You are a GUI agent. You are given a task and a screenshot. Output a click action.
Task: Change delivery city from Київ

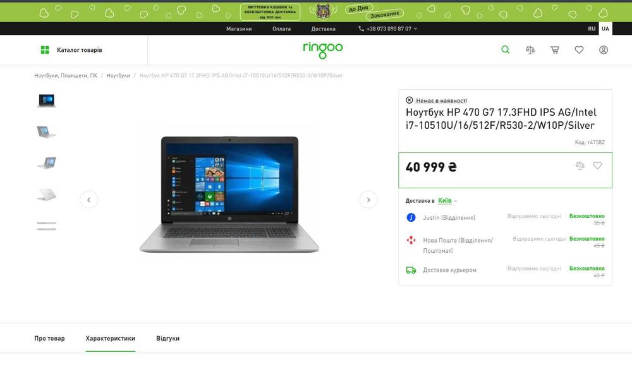[x=447, y=201]
